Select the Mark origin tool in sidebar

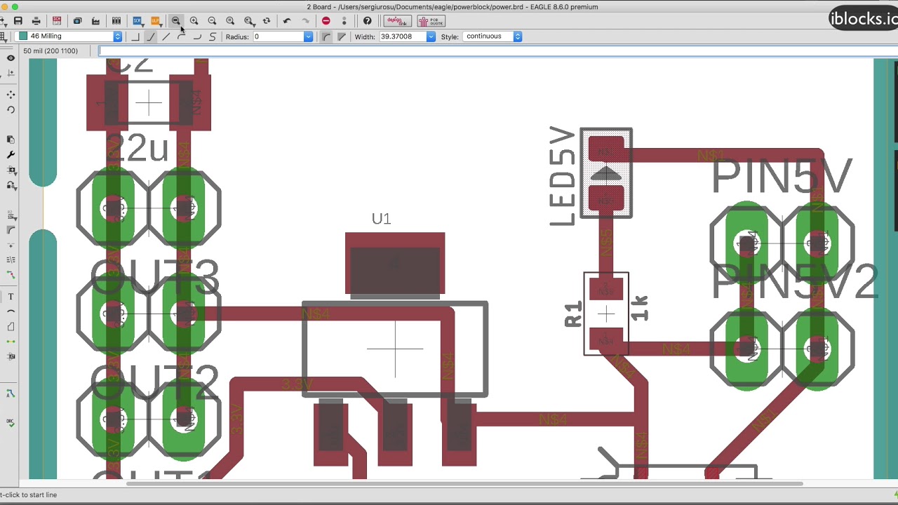coord(11,73)
